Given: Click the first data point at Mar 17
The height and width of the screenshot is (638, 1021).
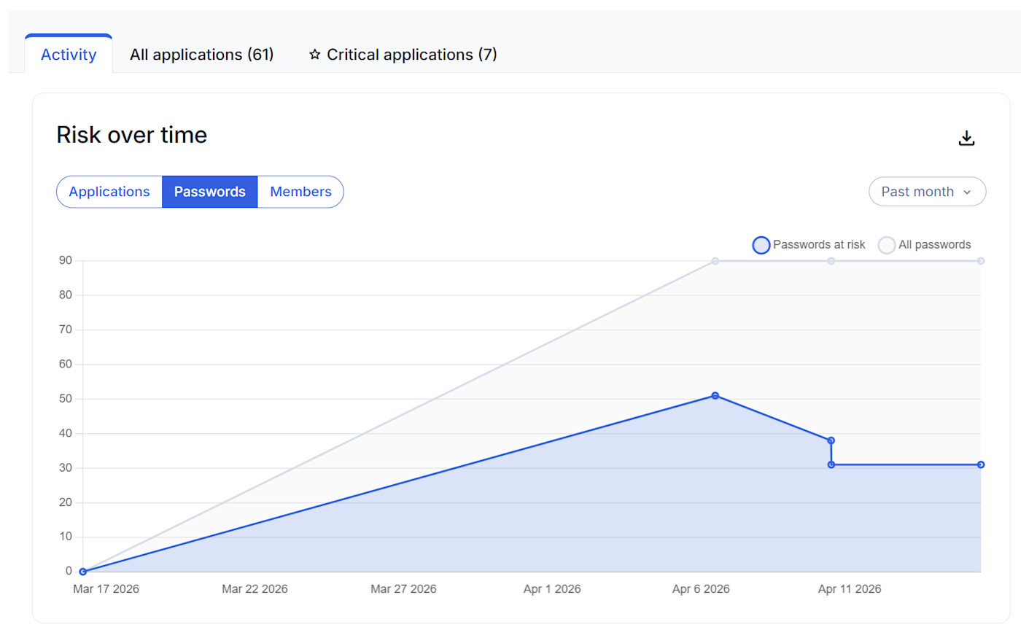Looking at the screenshot, I should [x=82, y=571].
